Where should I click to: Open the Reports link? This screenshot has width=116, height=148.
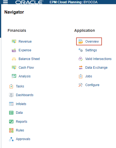coord(22,122)
